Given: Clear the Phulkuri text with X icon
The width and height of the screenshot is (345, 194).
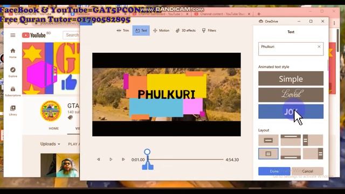Looking at the screenshot, I should 319,47.
